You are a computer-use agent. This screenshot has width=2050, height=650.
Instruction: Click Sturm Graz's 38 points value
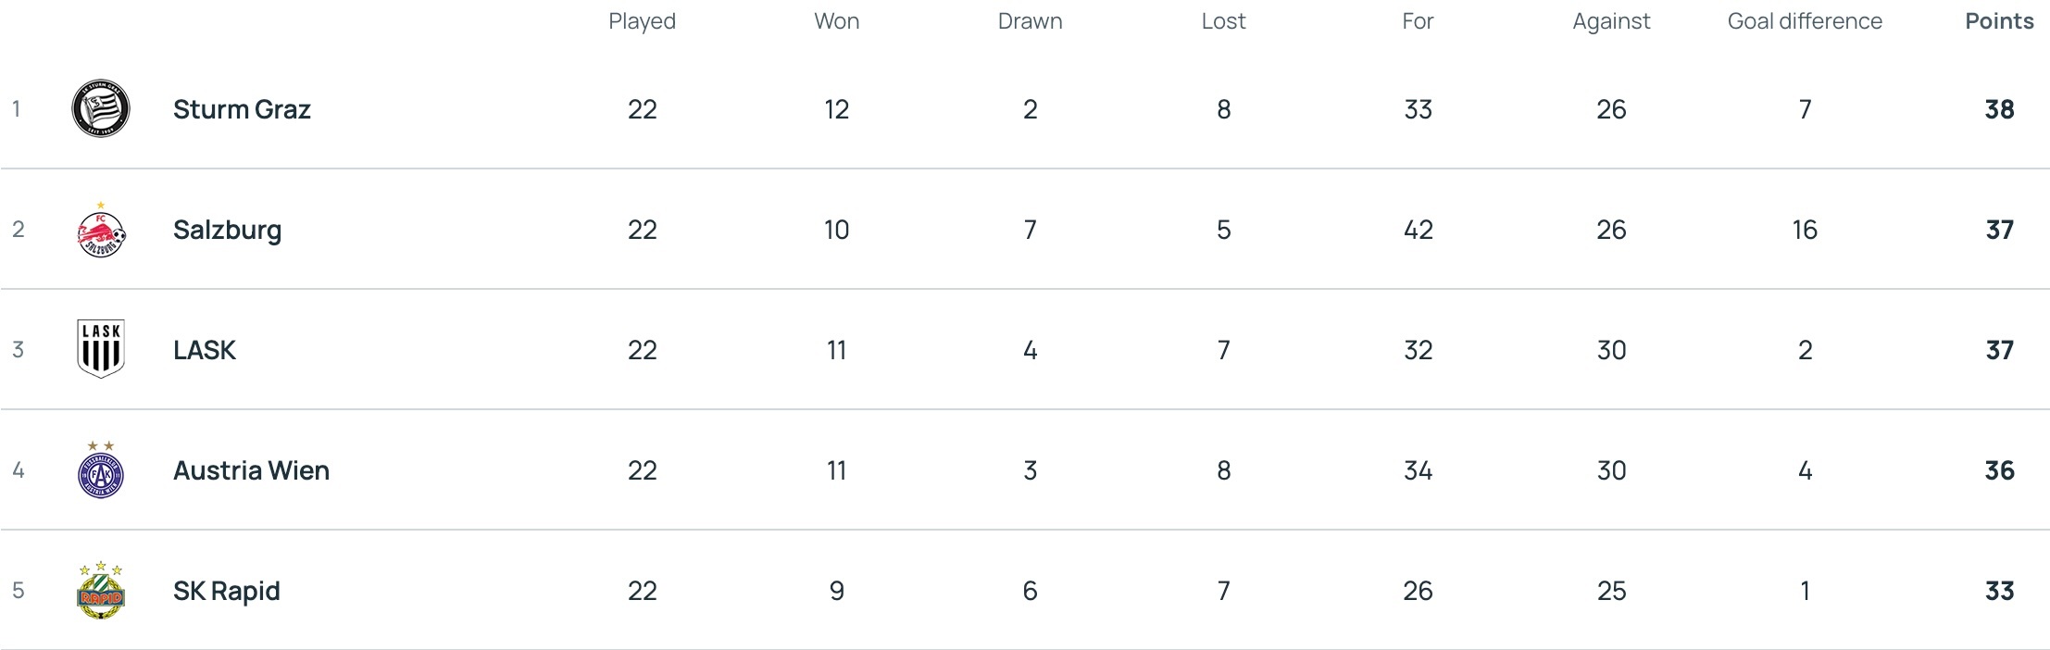click(1999, 109)
